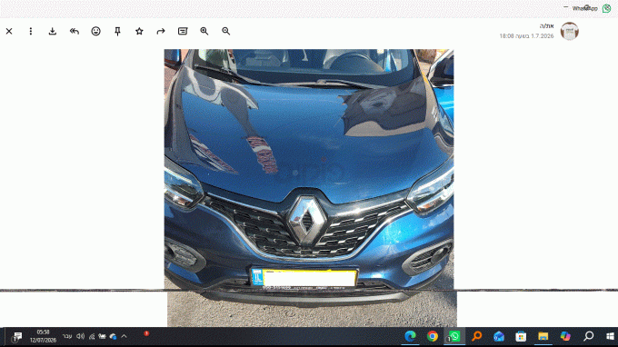The height and width of the screenshot is (347, 618).
Task: Click the sender's profile picture
Action: 570,31
